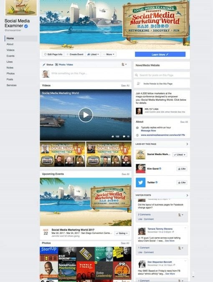Click See All in Videos section
Image resolution: width=213 pixels, height=282 pixels.
coord(125,86)
